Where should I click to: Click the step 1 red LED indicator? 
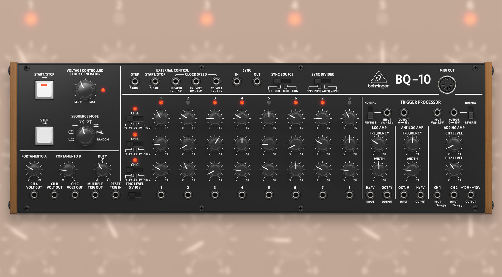pos(161,103)
